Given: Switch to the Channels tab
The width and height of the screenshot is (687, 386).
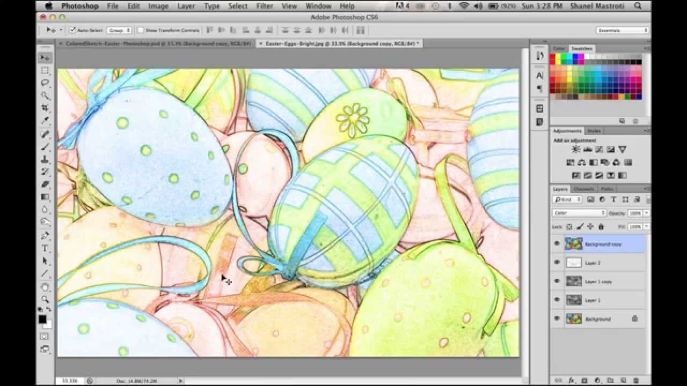Looking at the screenshot, I should tap(583, 189).
